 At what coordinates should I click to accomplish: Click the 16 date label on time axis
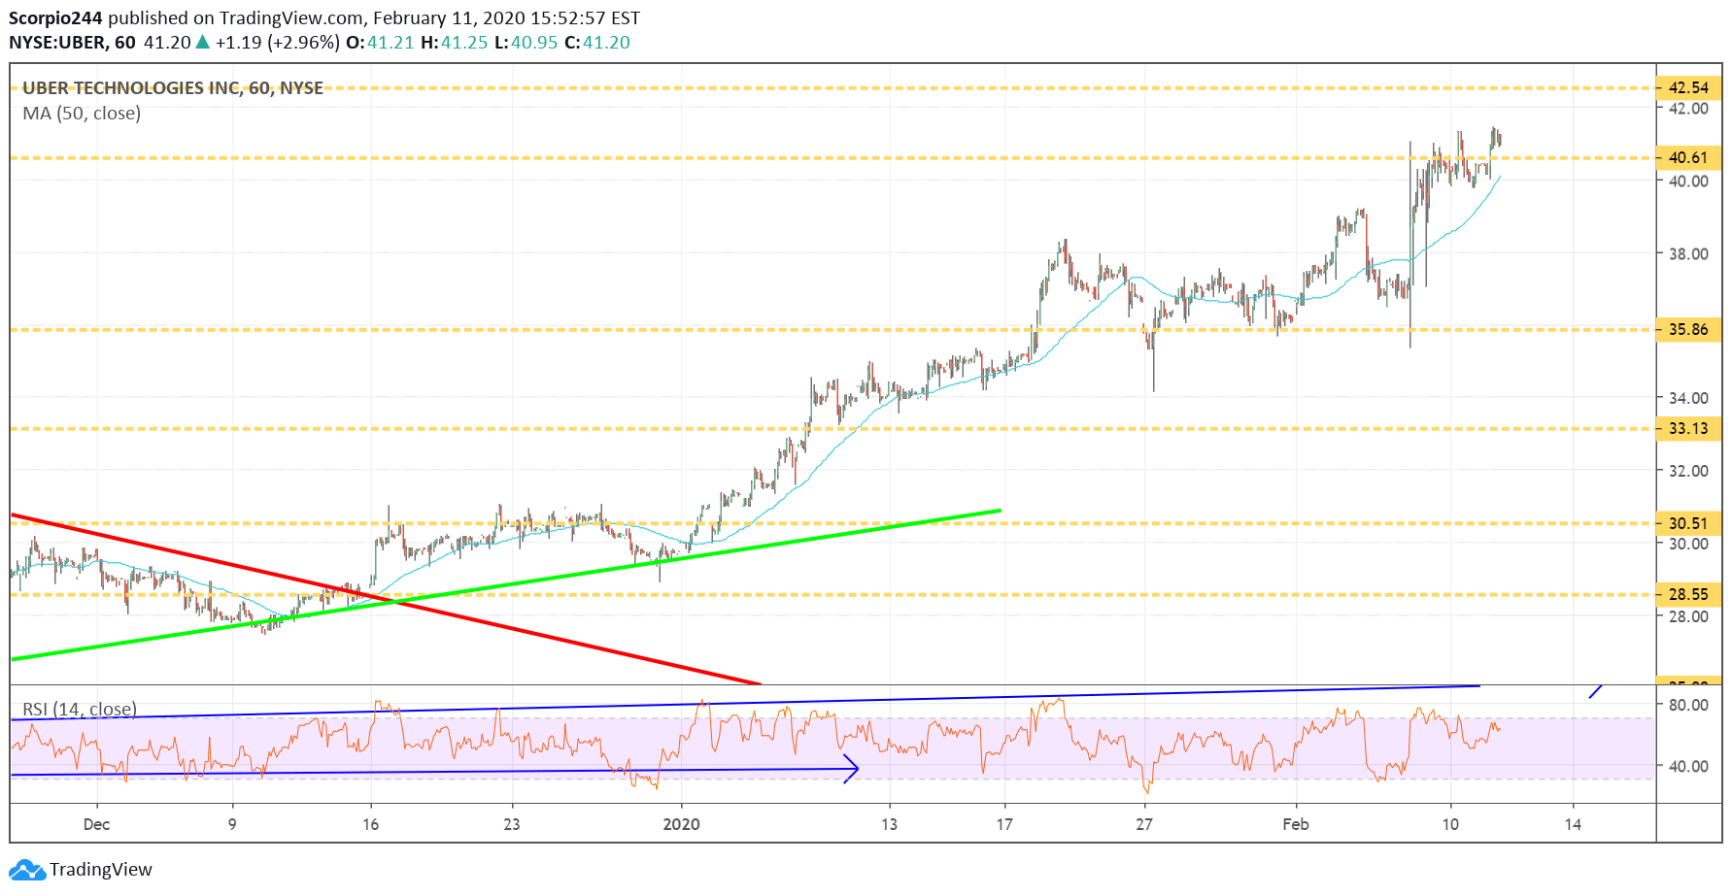click(370, 824)
